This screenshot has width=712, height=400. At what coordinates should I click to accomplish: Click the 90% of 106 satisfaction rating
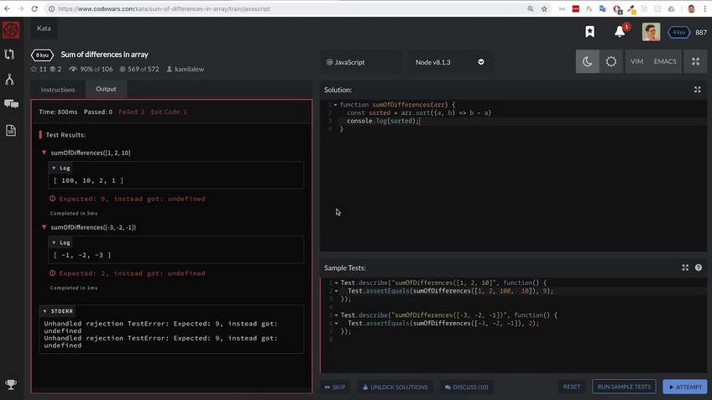91,69
